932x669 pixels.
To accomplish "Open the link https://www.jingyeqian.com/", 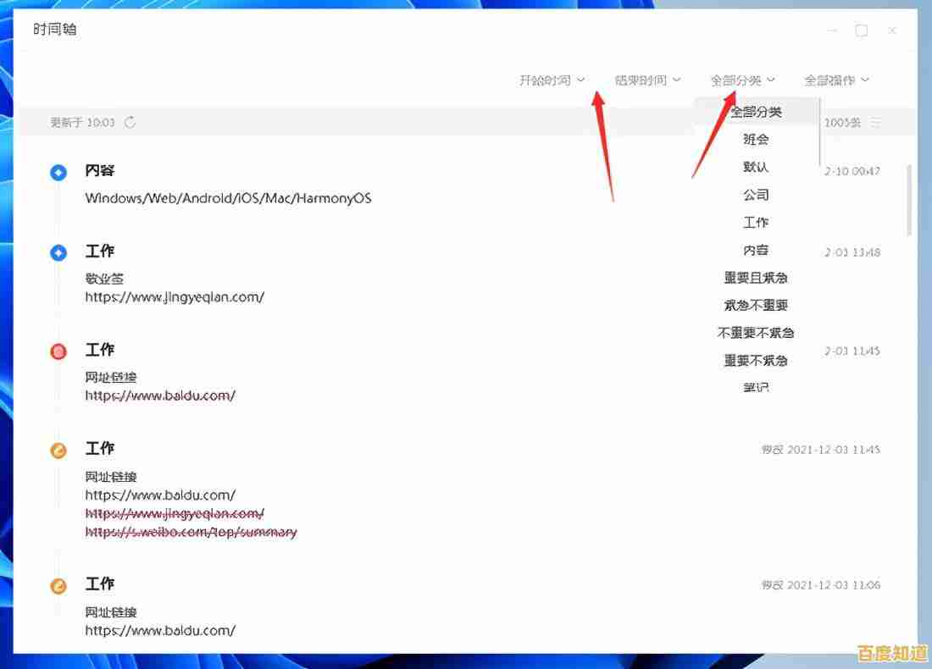I will (x=175, y=297).
